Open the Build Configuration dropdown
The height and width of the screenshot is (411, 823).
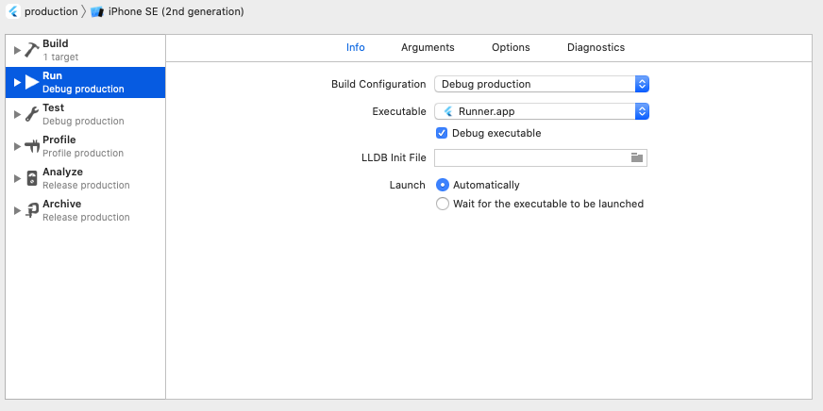pos(542,84)
